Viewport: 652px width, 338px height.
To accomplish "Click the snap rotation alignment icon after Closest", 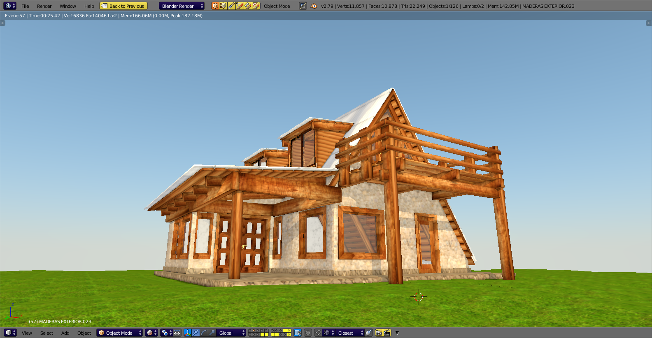I will pyautogui.click(x=369, y=333).
